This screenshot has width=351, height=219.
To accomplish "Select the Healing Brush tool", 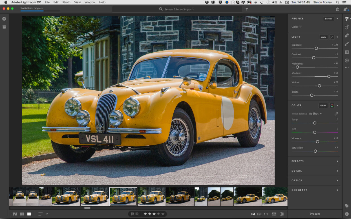I will [346, 35].
